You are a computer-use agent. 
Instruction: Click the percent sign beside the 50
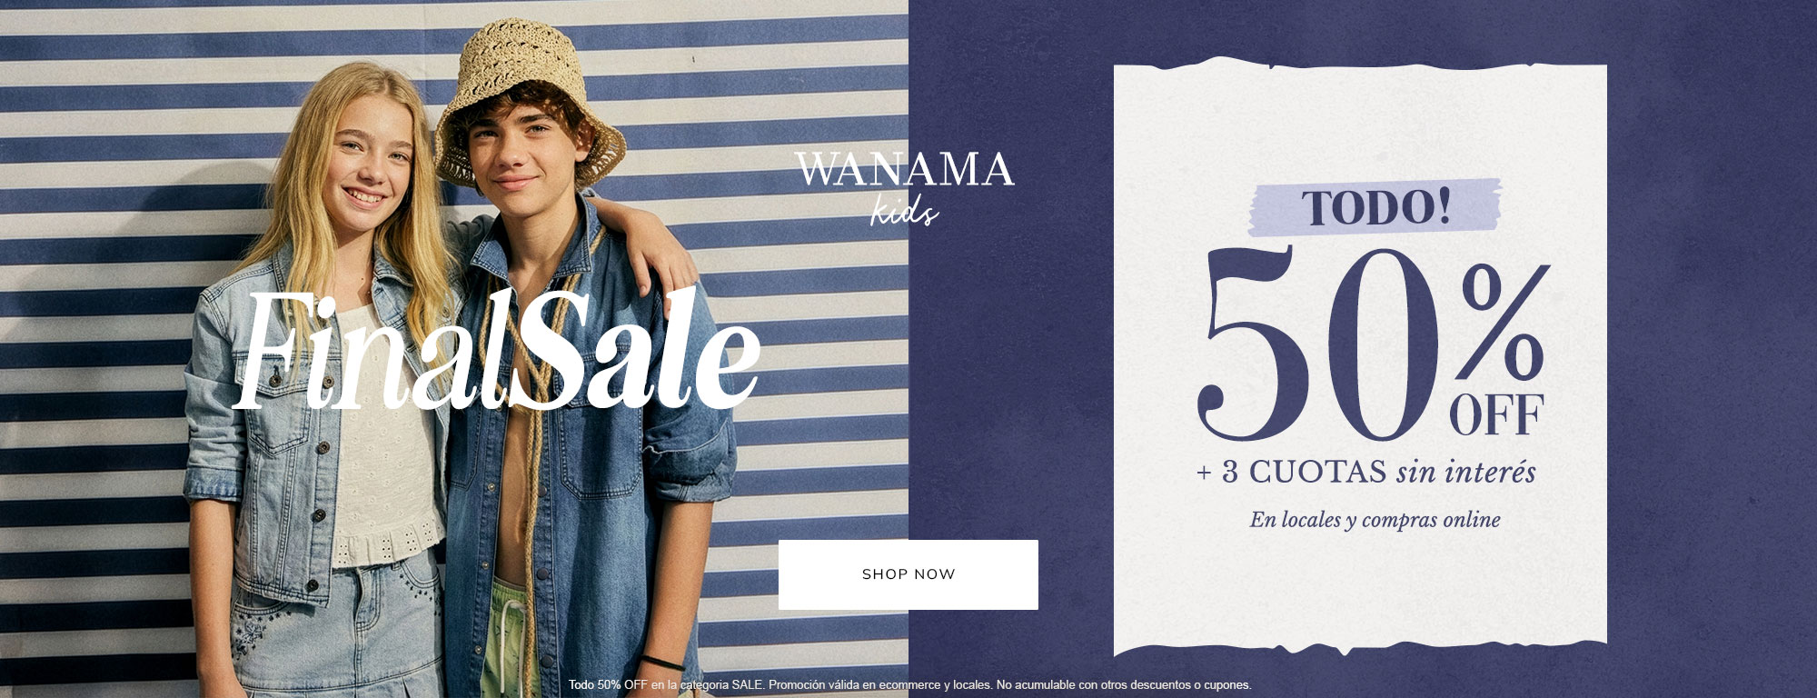(x=1503, y=324)
